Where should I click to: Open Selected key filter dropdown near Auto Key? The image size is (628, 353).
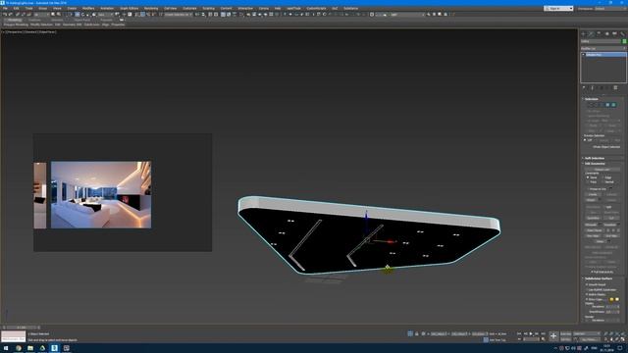pyautogui.click(x=587, y=333)
